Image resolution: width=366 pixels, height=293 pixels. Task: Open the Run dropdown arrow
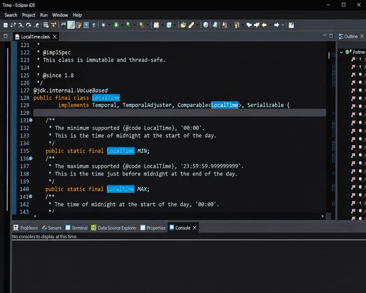click(x=122, y=25)
